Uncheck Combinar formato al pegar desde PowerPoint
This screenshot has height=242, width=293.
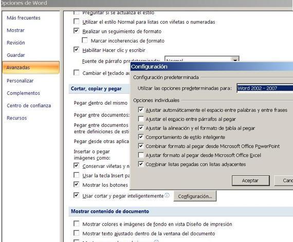(x=141, y=146)
